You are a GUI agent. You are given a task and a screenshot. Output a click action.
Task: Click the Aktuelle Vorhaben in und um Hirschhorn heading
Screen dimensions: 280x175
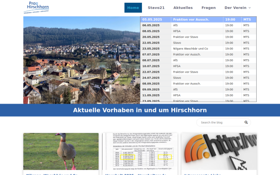click(x=140, y=110)
